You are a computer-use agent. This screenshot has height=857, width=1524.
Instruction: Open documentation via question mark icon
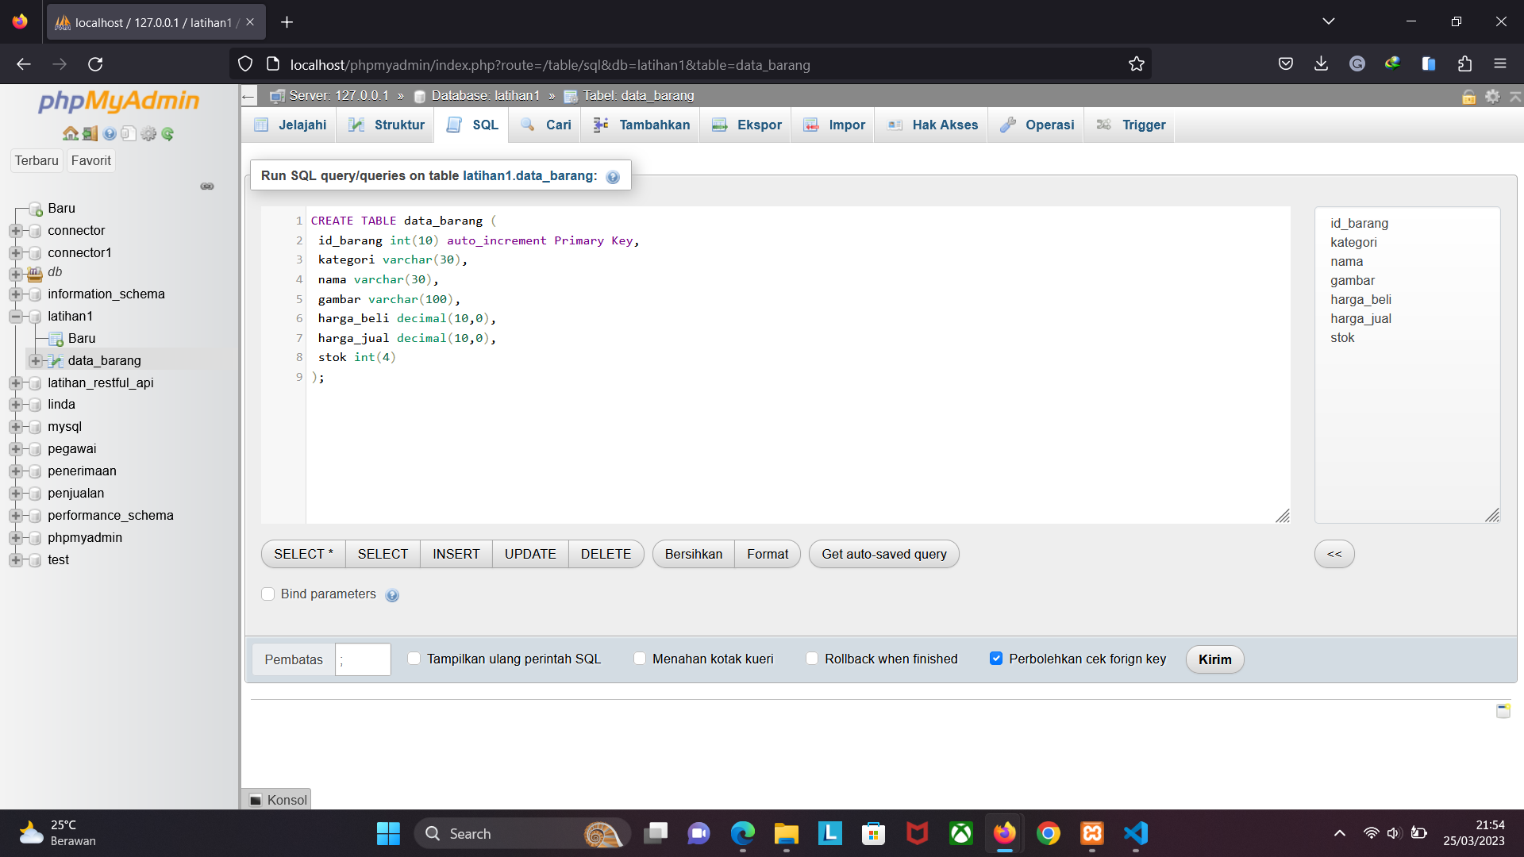tap(109, 133)
